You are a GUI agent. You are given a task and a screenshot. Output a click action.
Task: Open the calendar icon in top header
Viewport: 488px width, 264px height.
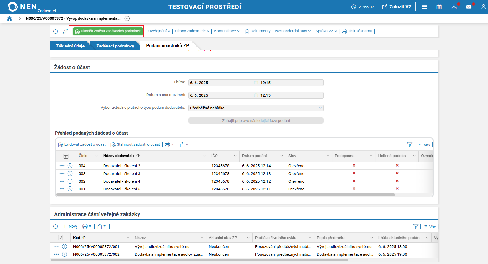439,7
